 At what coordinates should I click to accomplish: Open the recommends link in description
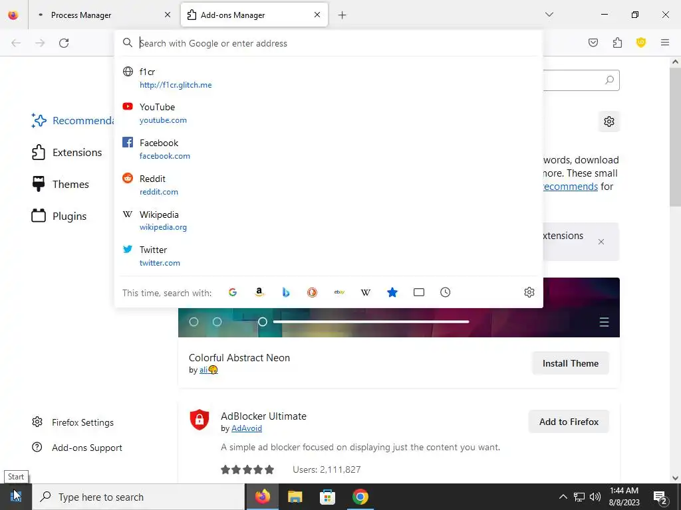point(570,187)
